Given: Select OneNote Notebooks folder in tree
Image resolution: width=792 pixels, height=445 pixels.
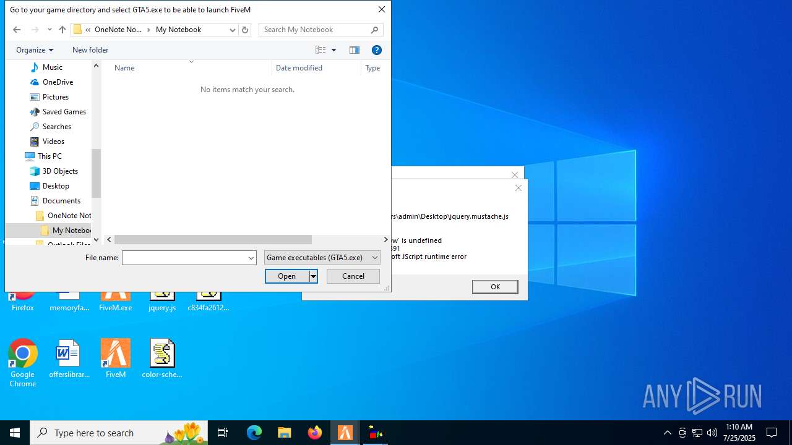Looking at the screenshot, I should point(69,216).
